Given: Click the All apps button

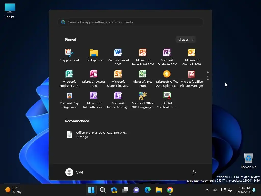Looking at the screenshot, I should [186, 40].
